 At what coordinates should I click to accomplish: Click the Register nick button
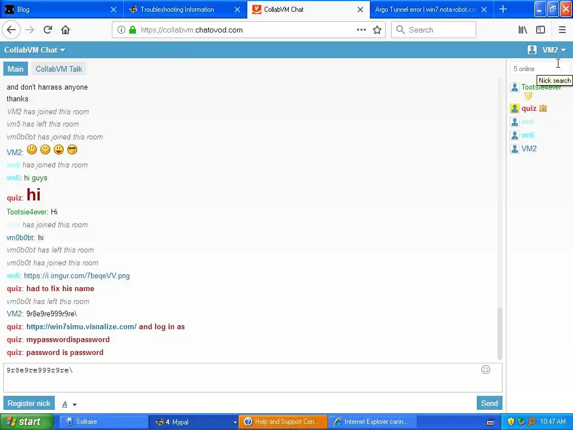coord(29,403)
